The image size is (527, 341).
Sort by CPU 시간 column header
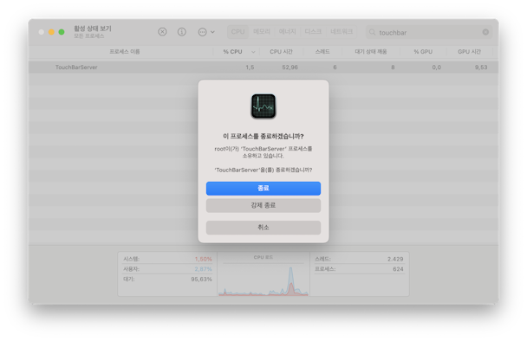pos(281,52)
